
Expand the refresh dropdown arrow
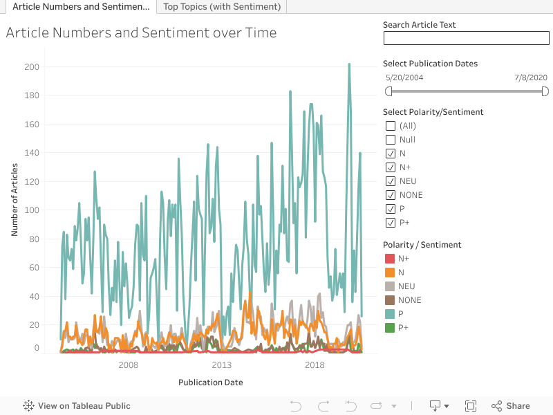pos(394,406)
